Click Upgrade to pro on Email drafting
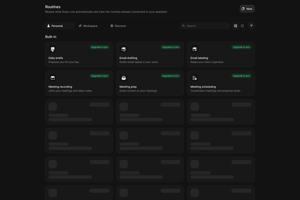 click(171, 47)
